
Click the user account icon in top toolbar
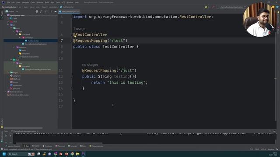[206, 7]
